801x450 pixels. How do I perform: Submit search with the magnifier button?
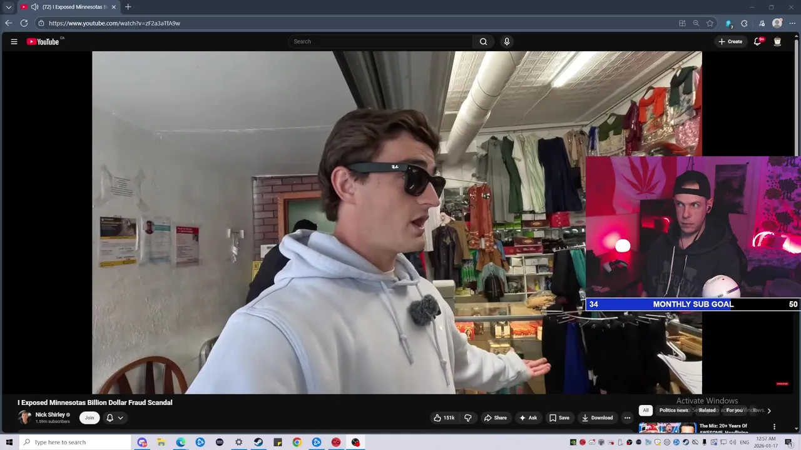coord(483,41)
